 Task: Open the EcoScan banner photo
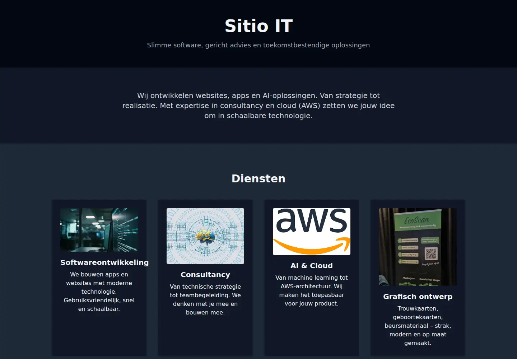(418, 247)
